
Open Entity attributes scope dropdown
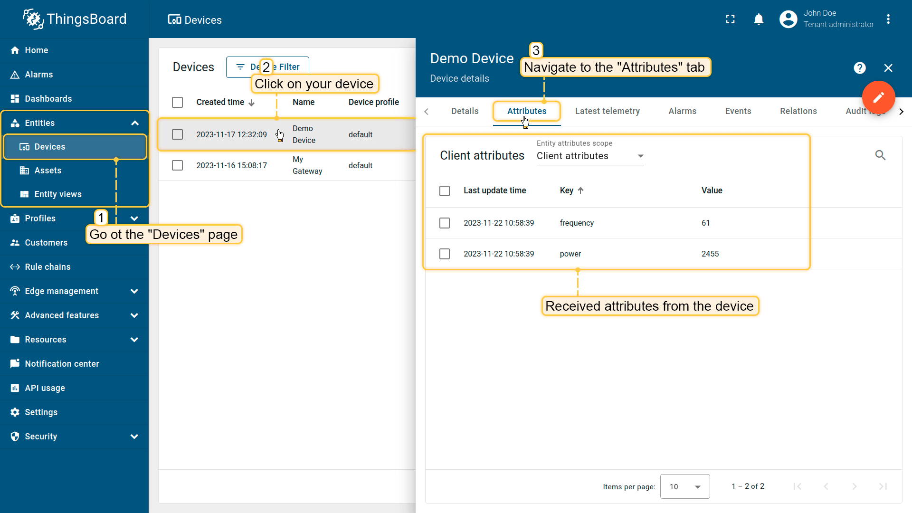590,156
